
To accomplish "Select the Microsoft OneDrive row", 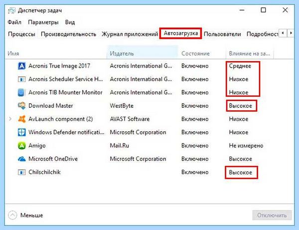I will 149,159.
